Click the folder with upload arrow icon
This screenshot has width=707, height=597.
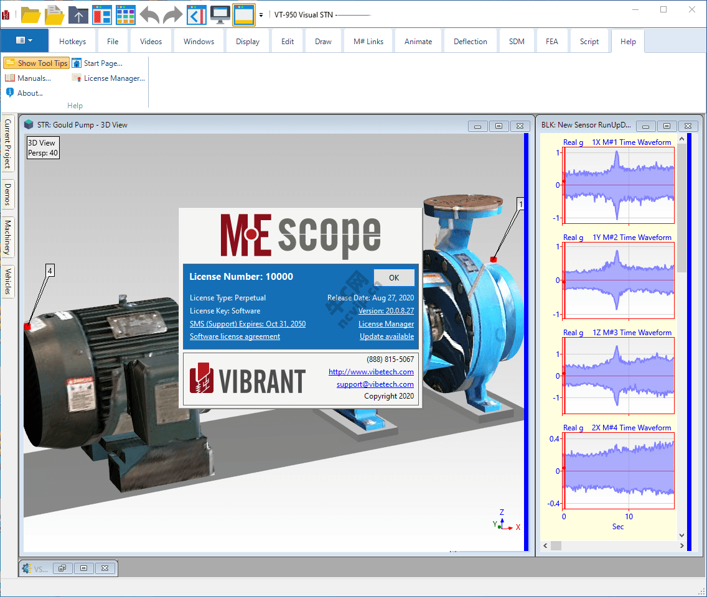78,15
